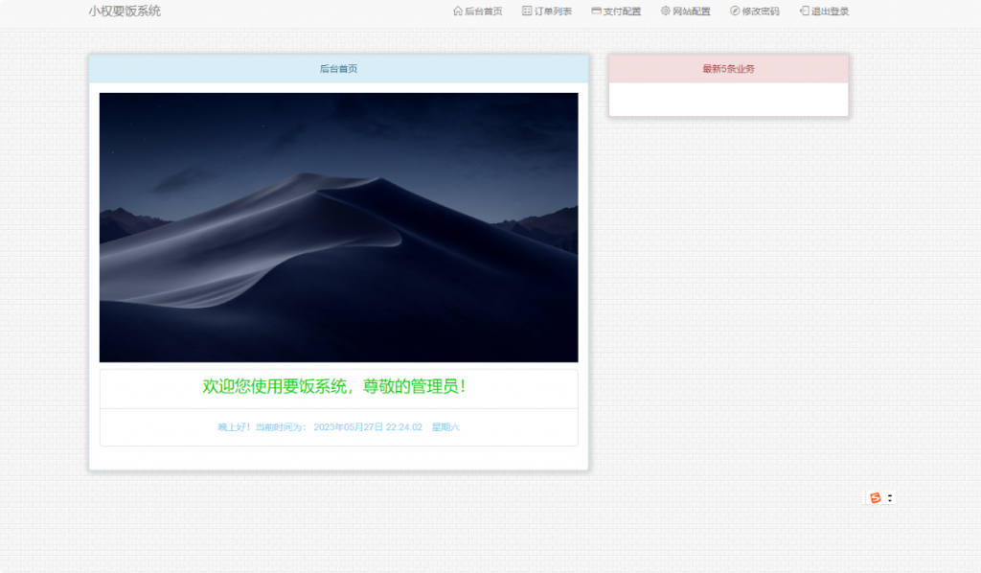Click the green 欢迎您使用要饭系统 welcome text
This screenshot has width=981, height=573.
[334, 386]
